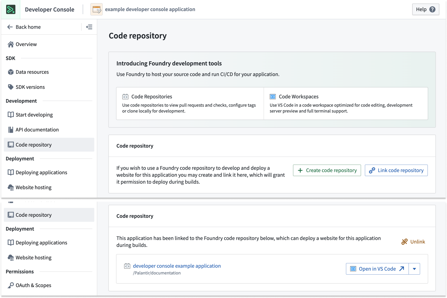
Task: Click the Code Repositories card
Action: 190,103
